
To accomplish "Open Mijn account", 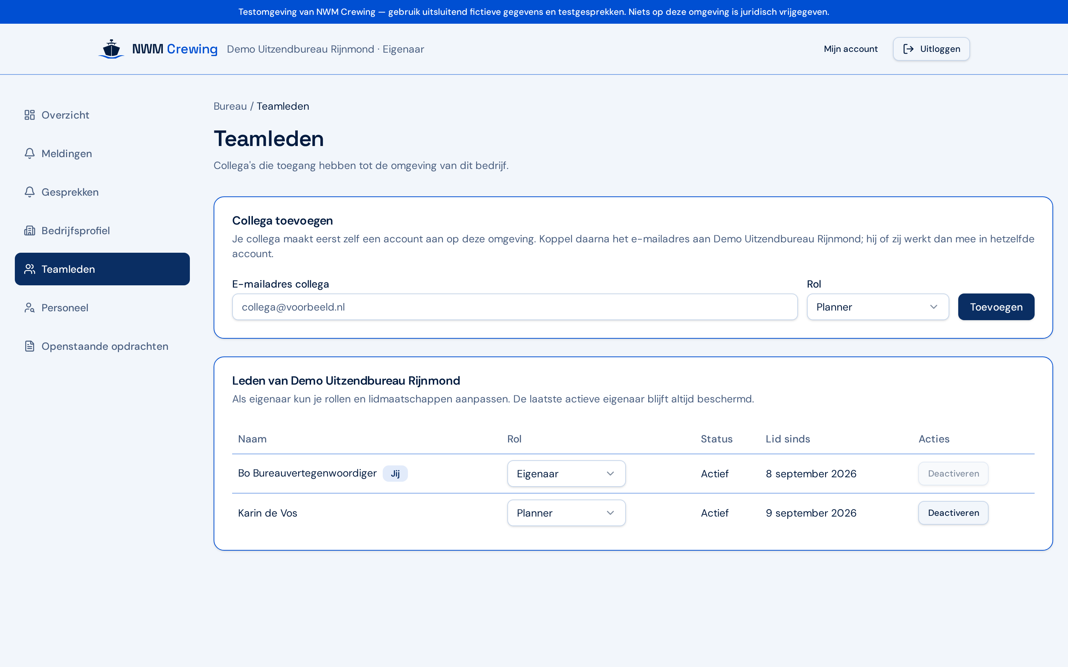I will 850,49.
